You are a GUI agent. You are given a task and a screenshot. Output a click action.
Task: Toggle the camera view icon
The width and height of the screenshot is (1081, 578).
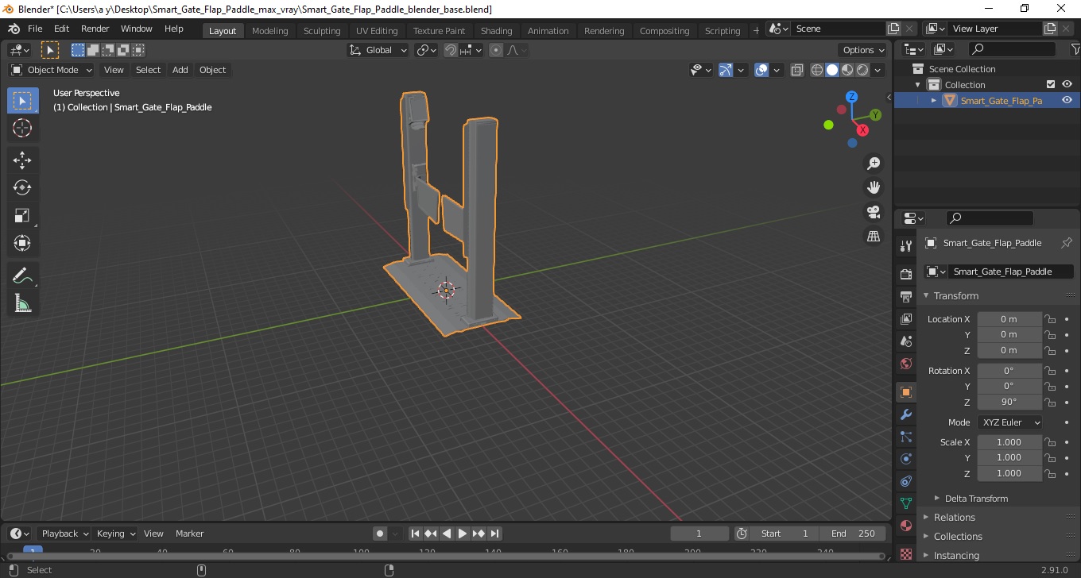point(874,212)
